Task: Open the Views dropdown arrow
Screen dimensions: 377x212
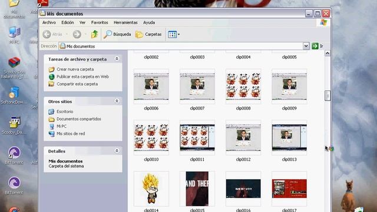Action: pos(178,34)
